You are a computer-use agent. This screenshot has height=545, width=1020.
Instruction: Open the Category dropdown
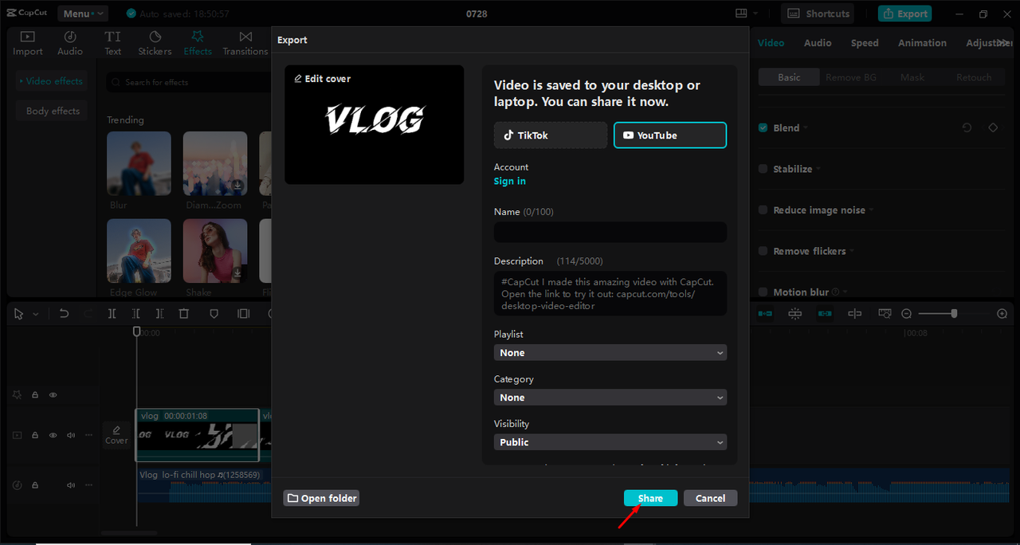pos(610,397)
